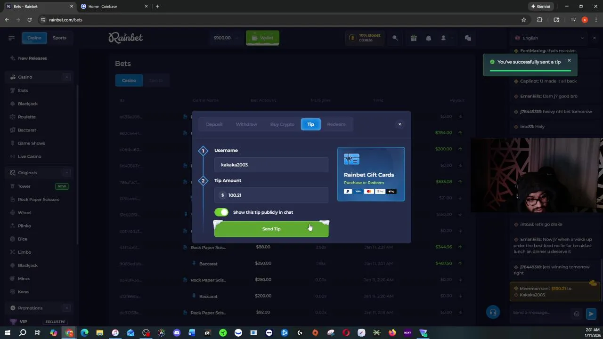
Task: Collapse the Casino sidebar section
Action: point(66,77)
